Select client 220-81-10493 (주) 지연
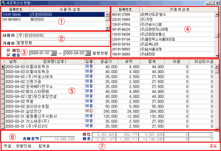The height and width of the screenshot is (151, 221). click(x=163, y=19)
